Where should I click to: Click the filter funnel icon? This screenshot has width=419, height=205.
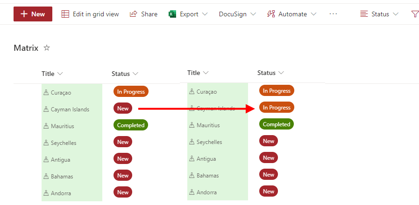click(x=414, y=14)
